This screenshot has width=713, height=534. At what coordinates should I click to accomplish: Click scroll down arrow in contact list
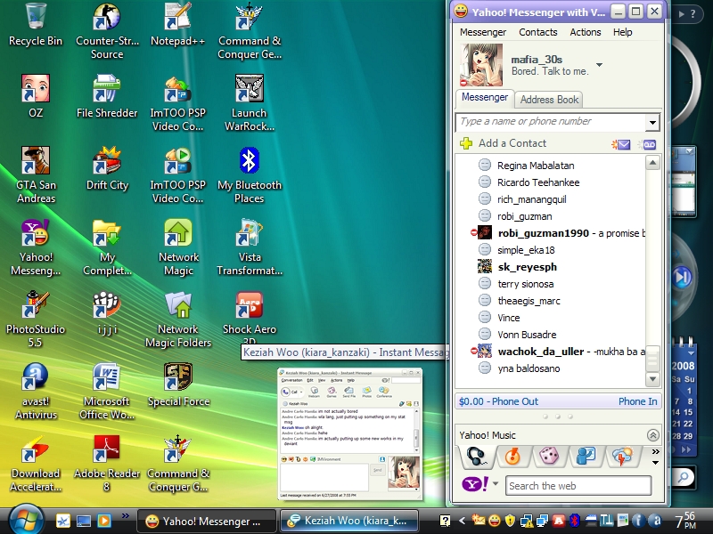[652, 379]
